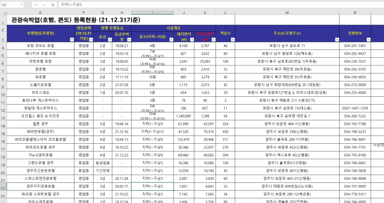The width and height of the screenshot is (384, 203).
Task: Click room count cell 430
Action: click(x=225, y=132)
